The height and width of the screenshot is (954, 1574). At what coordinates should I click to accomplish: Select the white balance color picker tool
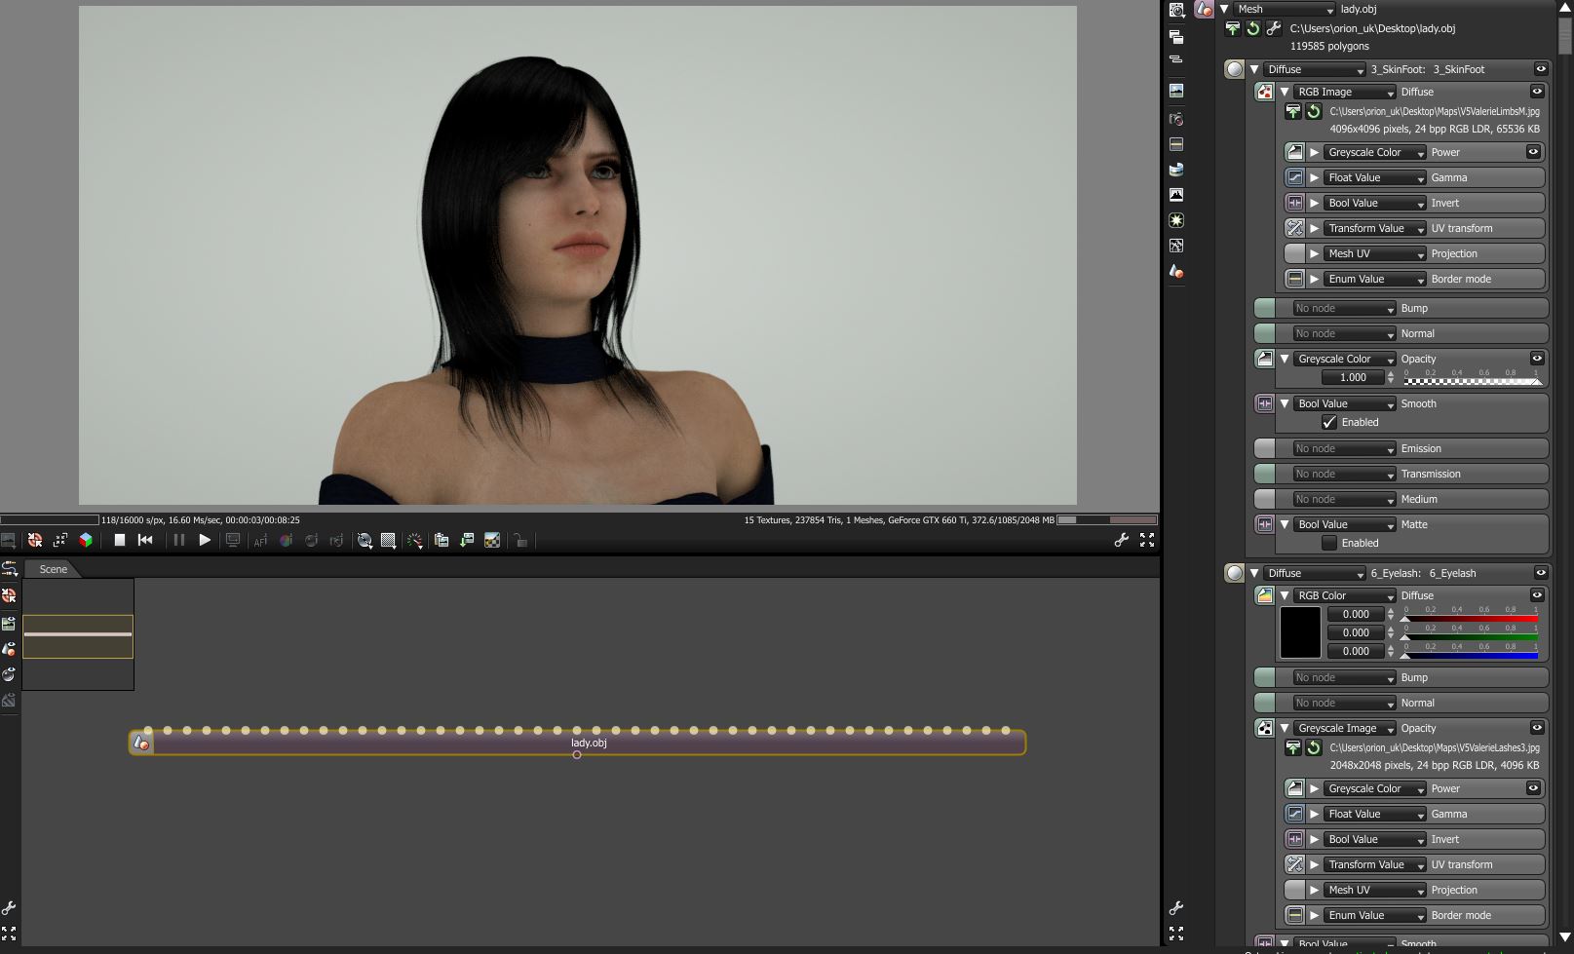(286, 540)
